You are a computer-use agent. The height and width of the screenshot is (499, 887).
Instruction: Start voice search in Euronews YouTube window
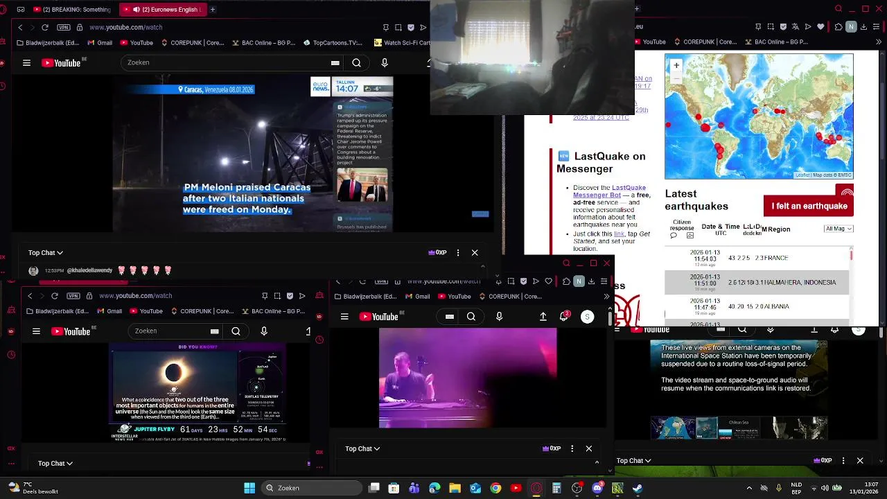385,62
